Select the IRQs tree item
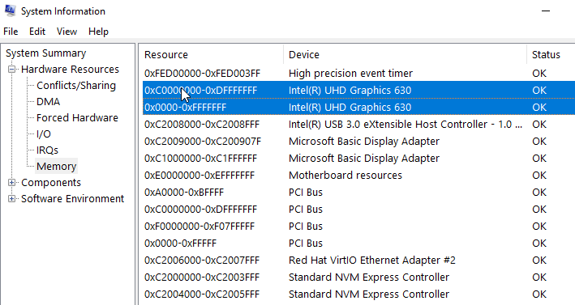This screenshot has width=575, height=305. 47,150
